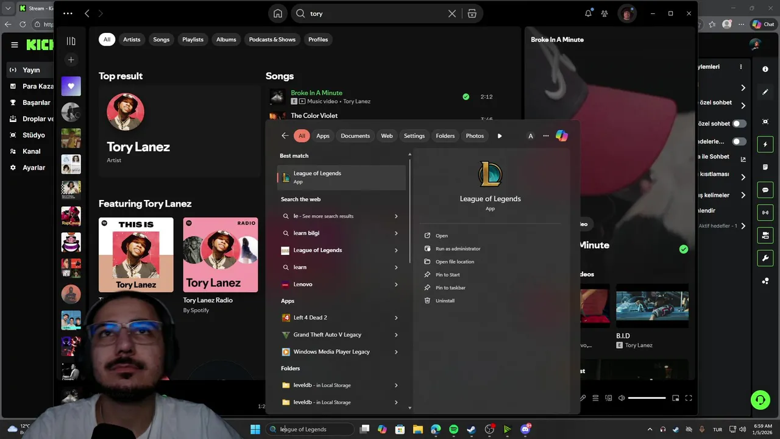Open League of Legends best match result
The image size is (780, 439).
341,177
